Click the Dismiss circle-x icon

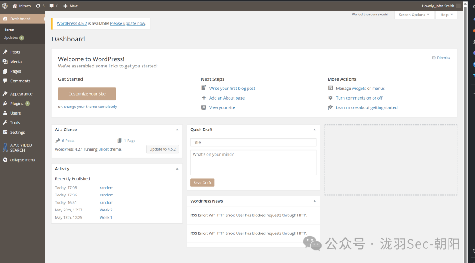point(434,58)
